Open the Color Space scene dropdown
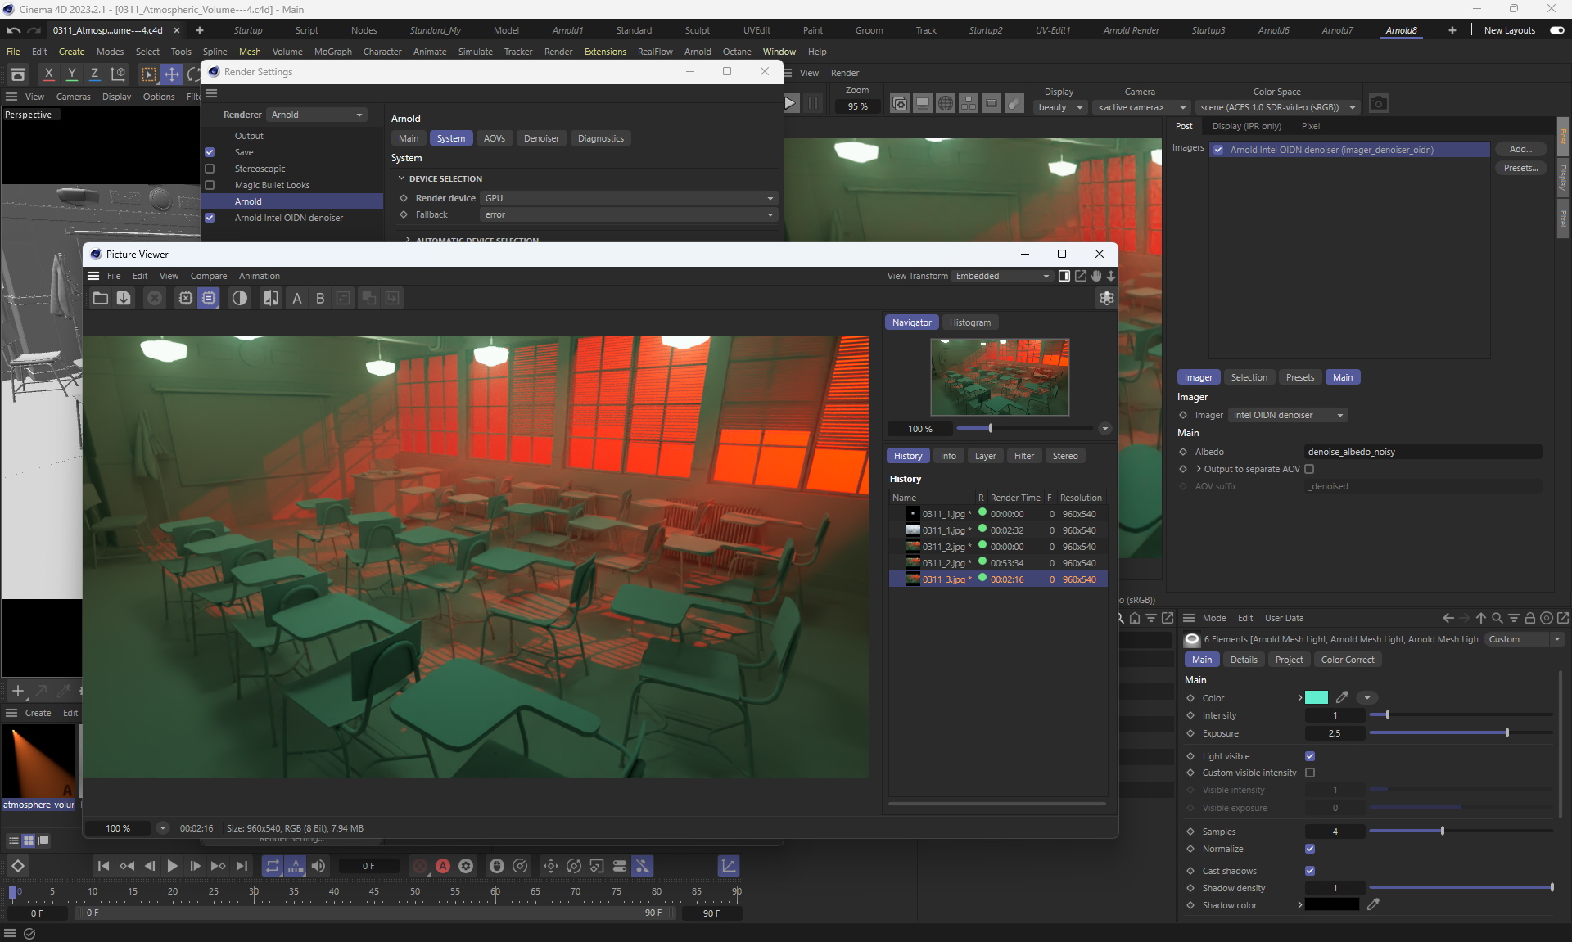Image resolution: width=1572 pixels, height=942 pixels. (1277, 107)
